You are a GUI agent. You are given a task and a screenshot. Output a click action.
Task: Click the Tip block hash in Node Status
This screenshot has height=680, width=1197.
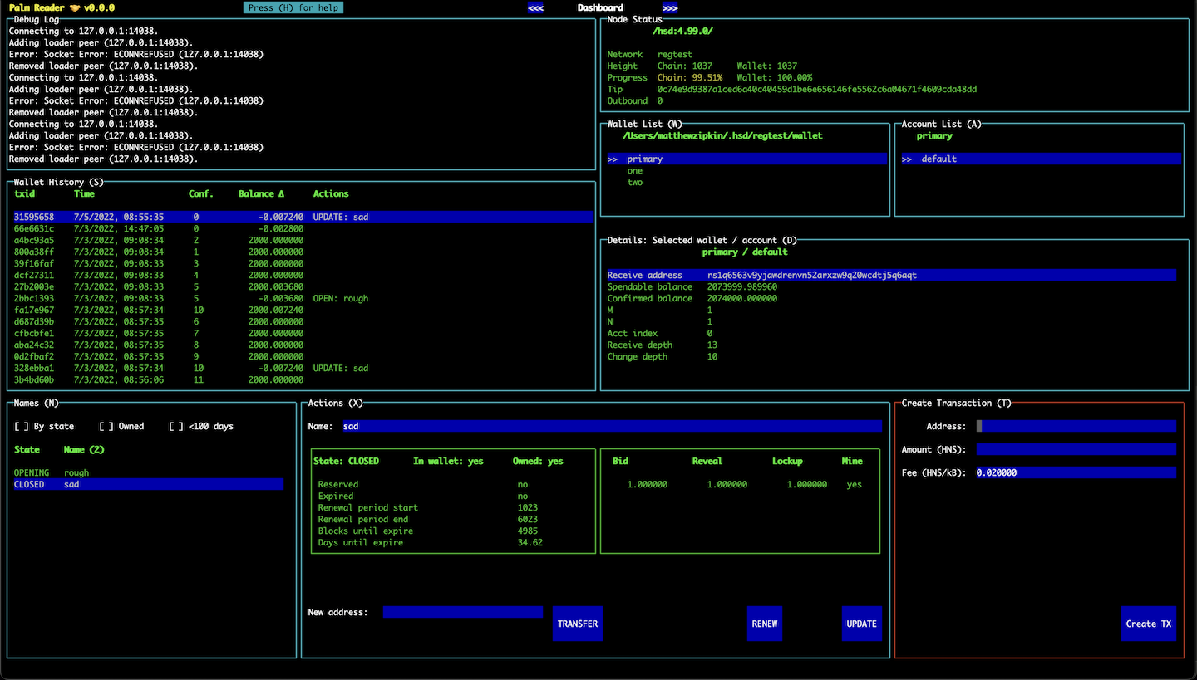click(817, 89)
